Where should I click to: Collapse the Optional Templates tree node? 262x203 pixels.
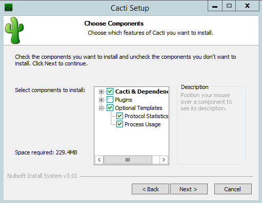(x=101, y=108)
